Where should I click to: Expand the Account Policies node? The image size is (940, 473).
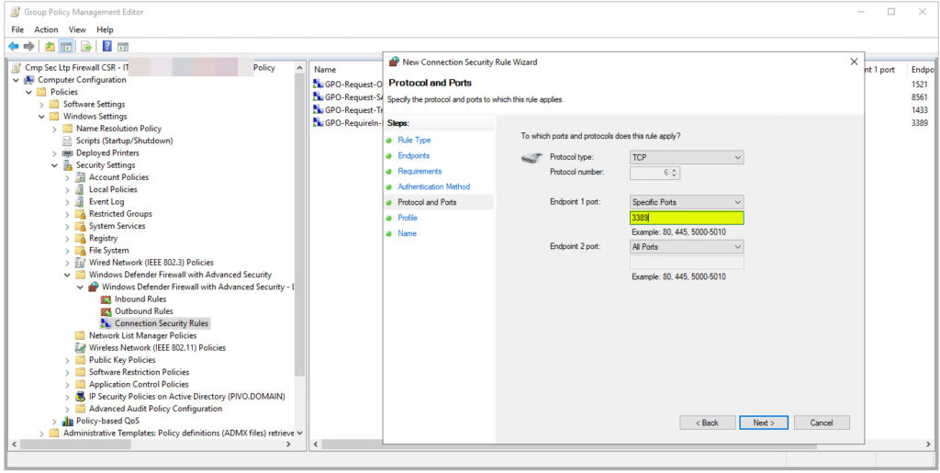click(x=67, y=177)
